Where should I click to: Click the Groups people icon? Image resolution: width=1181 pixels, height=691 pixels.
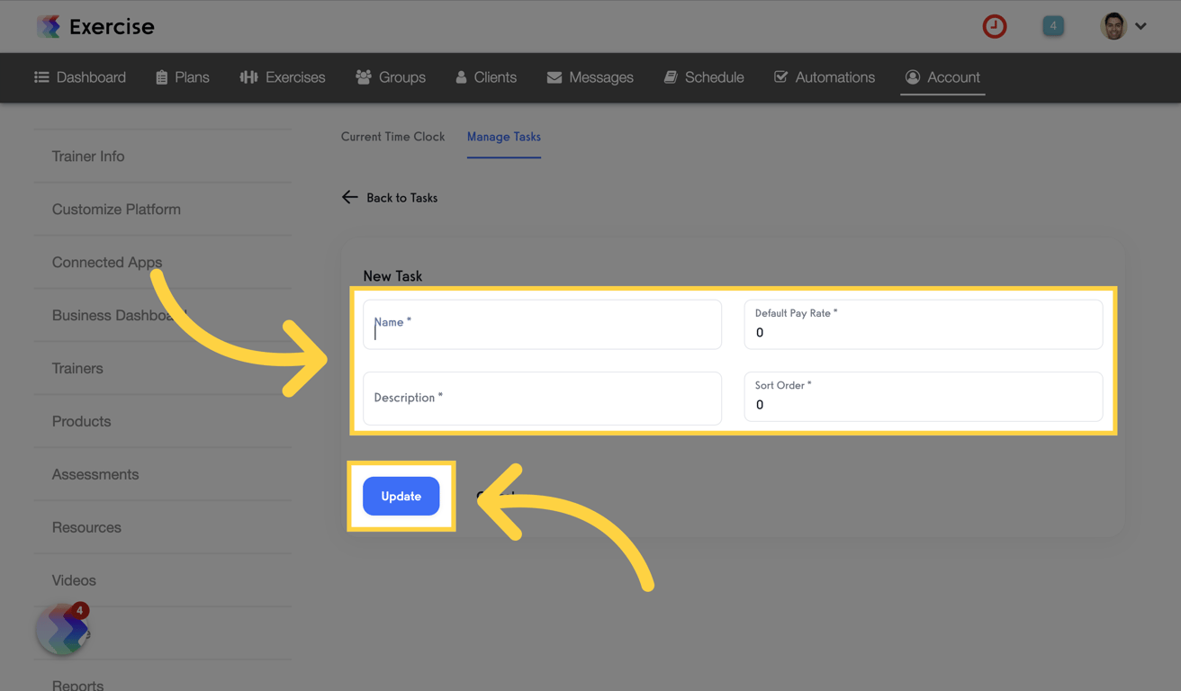[365, 77]
